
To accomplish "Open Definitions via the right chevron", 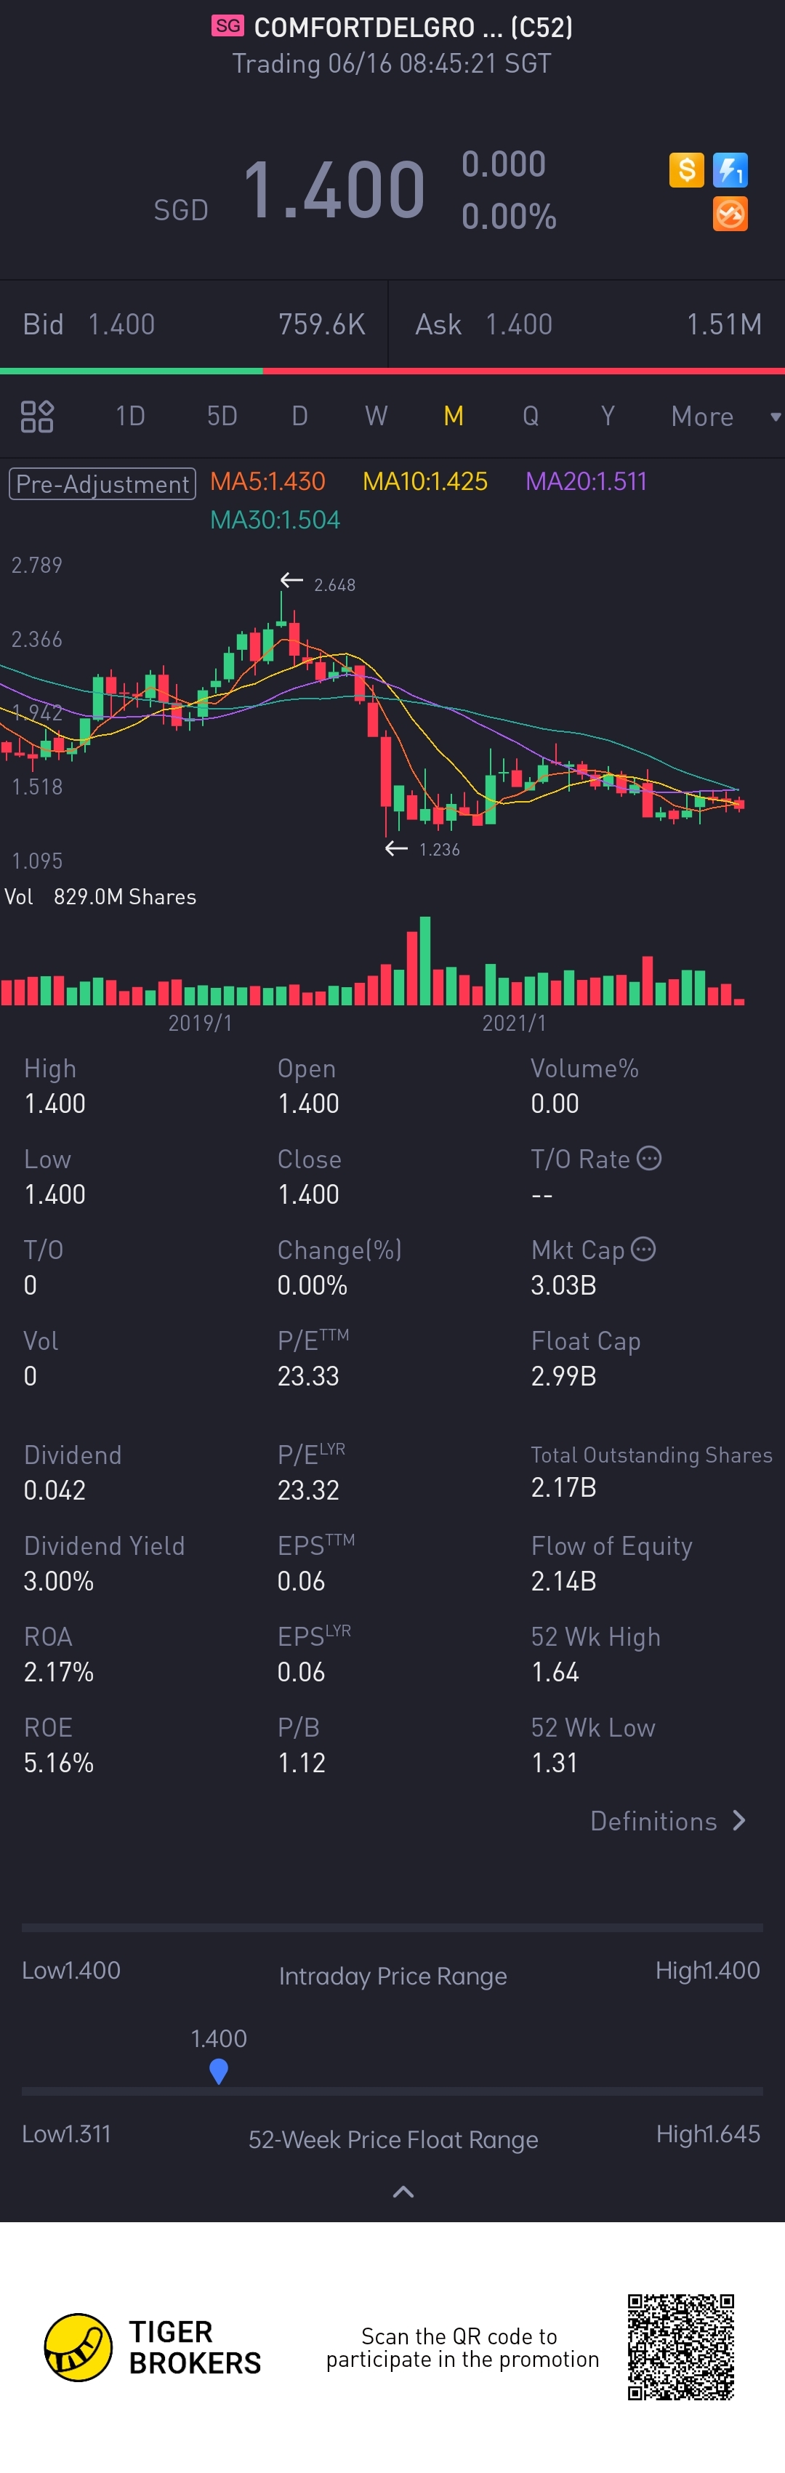I will coord(739,1820).
